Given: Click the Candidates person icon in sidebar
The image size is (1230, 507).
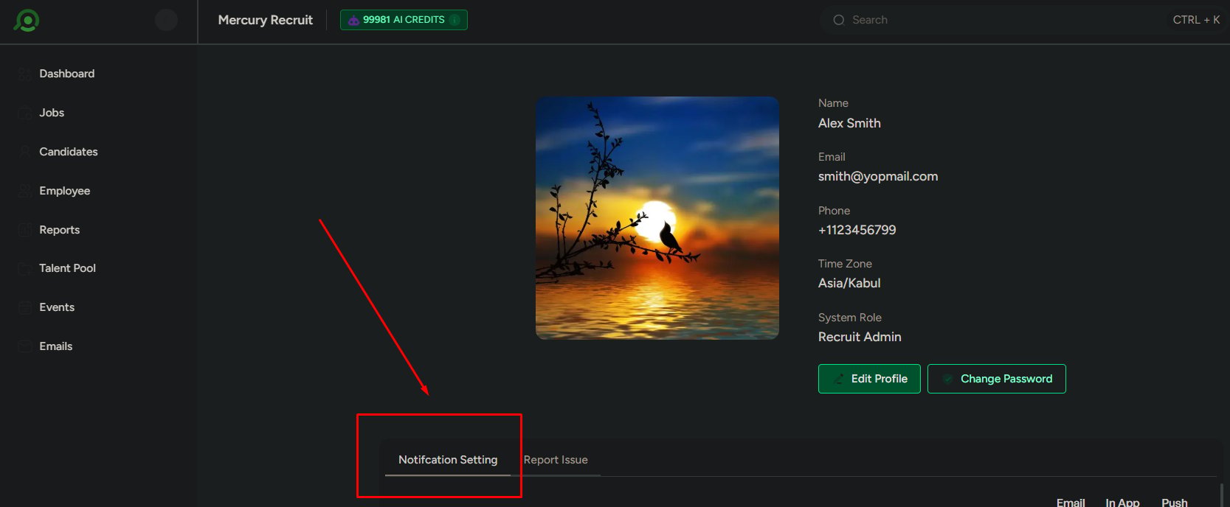Looking at the screenshot, I should pyautogui.click(x=25, y=152).
